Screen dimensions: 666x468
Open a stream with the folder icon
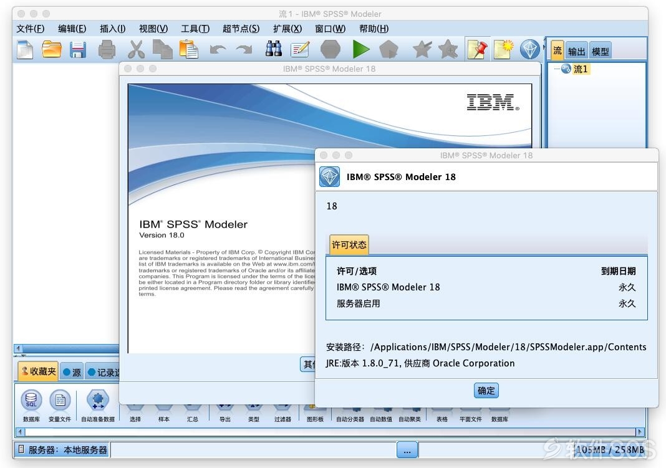tap(51, 50)
